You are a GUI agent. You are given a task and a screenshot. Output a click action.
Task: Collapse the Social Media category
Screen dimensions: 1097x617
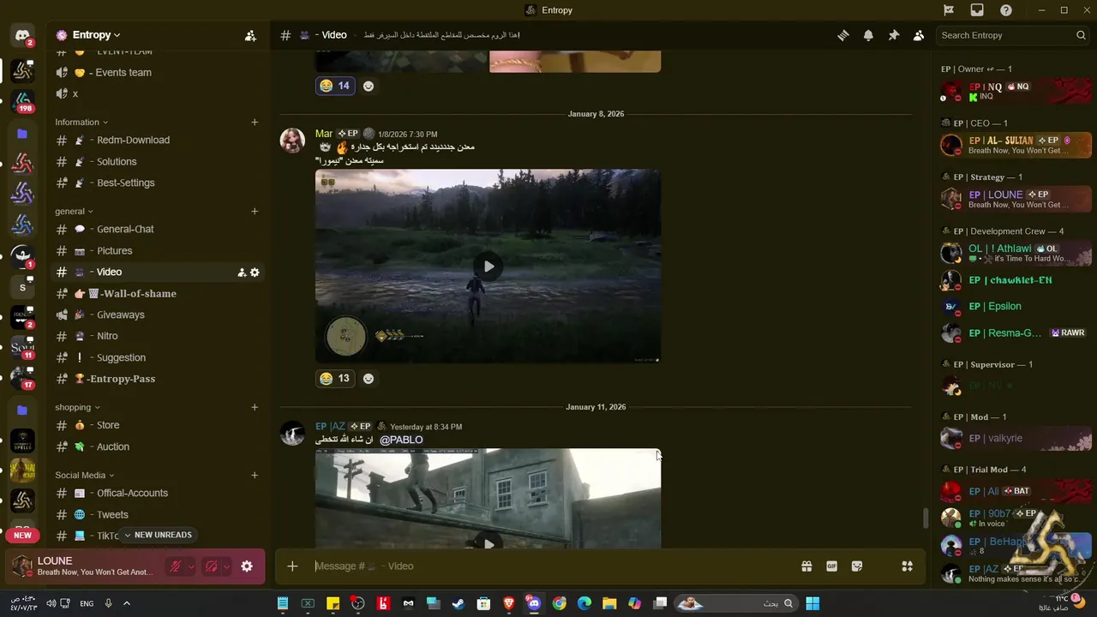(x=84, y=476)
